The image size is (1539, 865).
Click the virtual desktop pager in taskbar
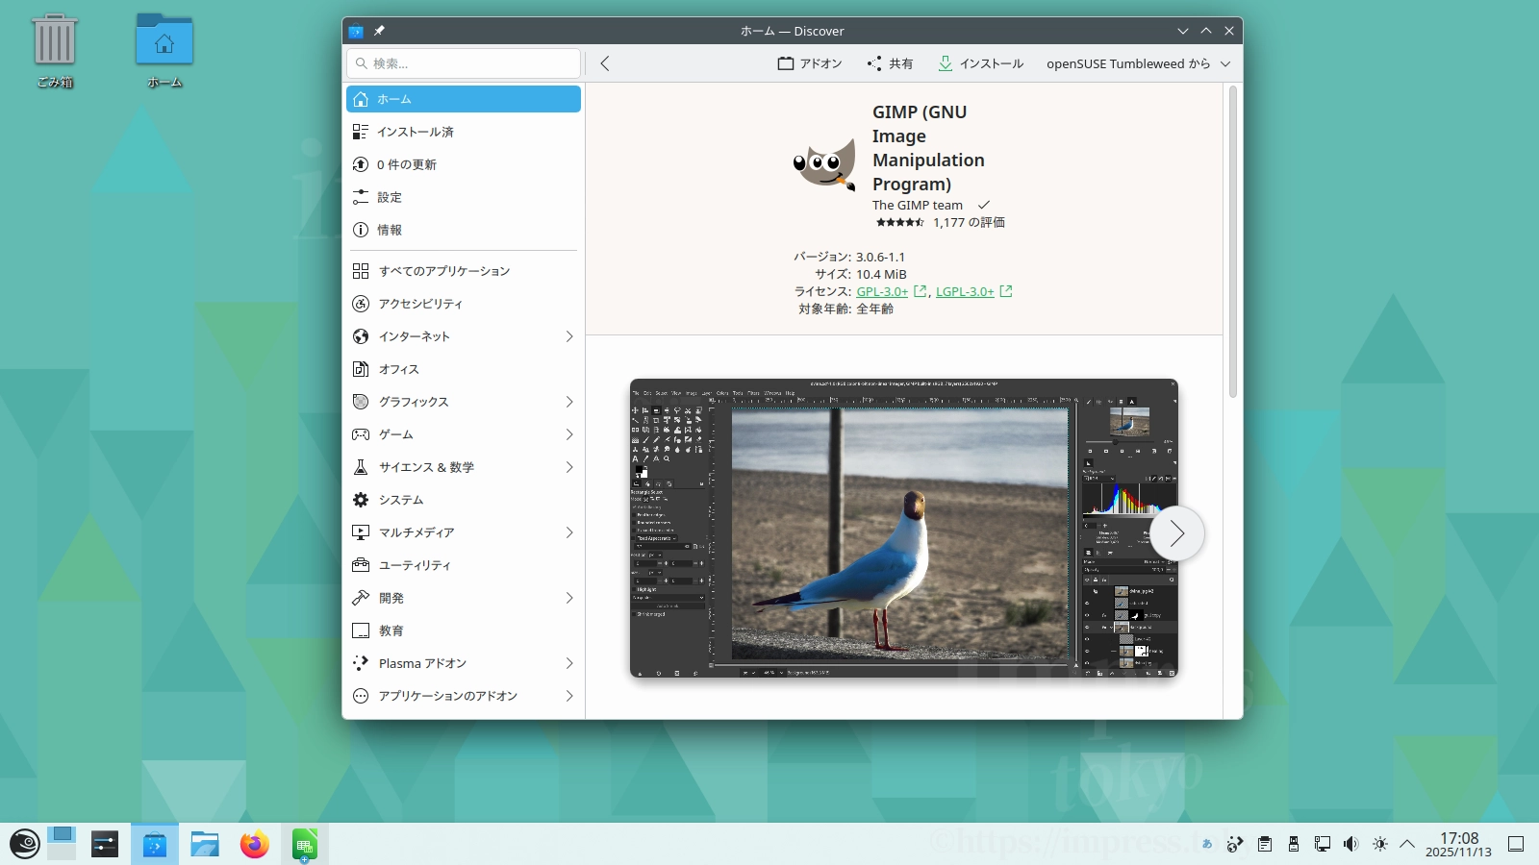tap(62, 844)
